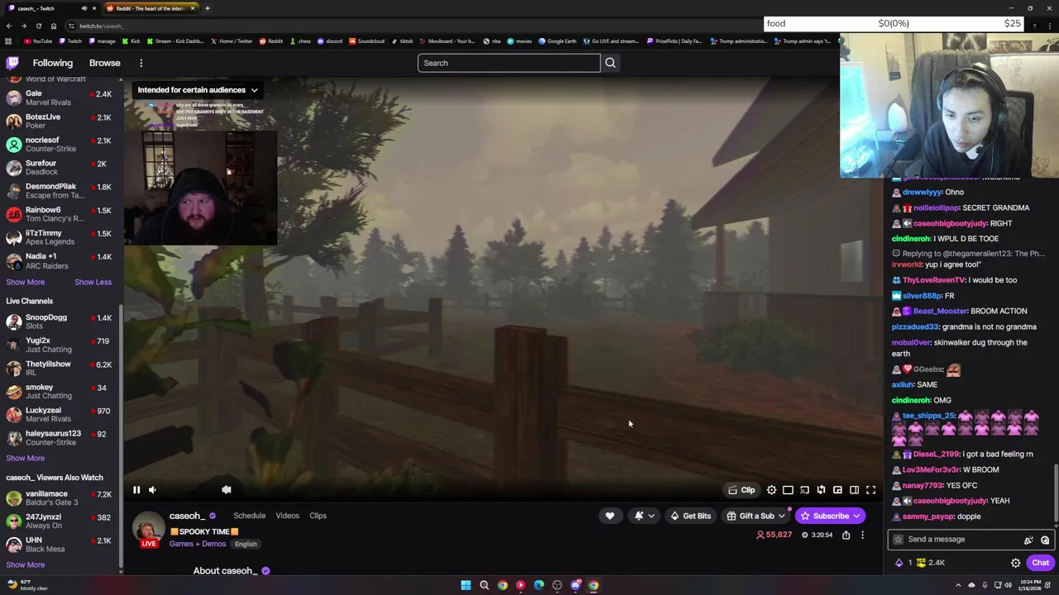Open the Clips tab for caseoh_
This screenshot has height=595, width=1059.
click(x=318, y=516)
